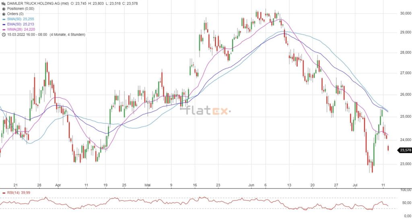Image resolution: width=412 pixels, height=219 pixels.
Task: Open the 15.03.2022 16:00 - 08:00 time range
Action: [27, 35]
